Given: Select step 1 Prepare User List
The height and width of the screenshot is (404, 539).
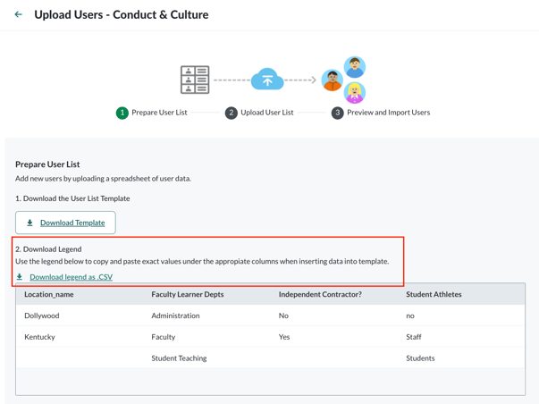Looking at the screenshot, I should [152, 113].
